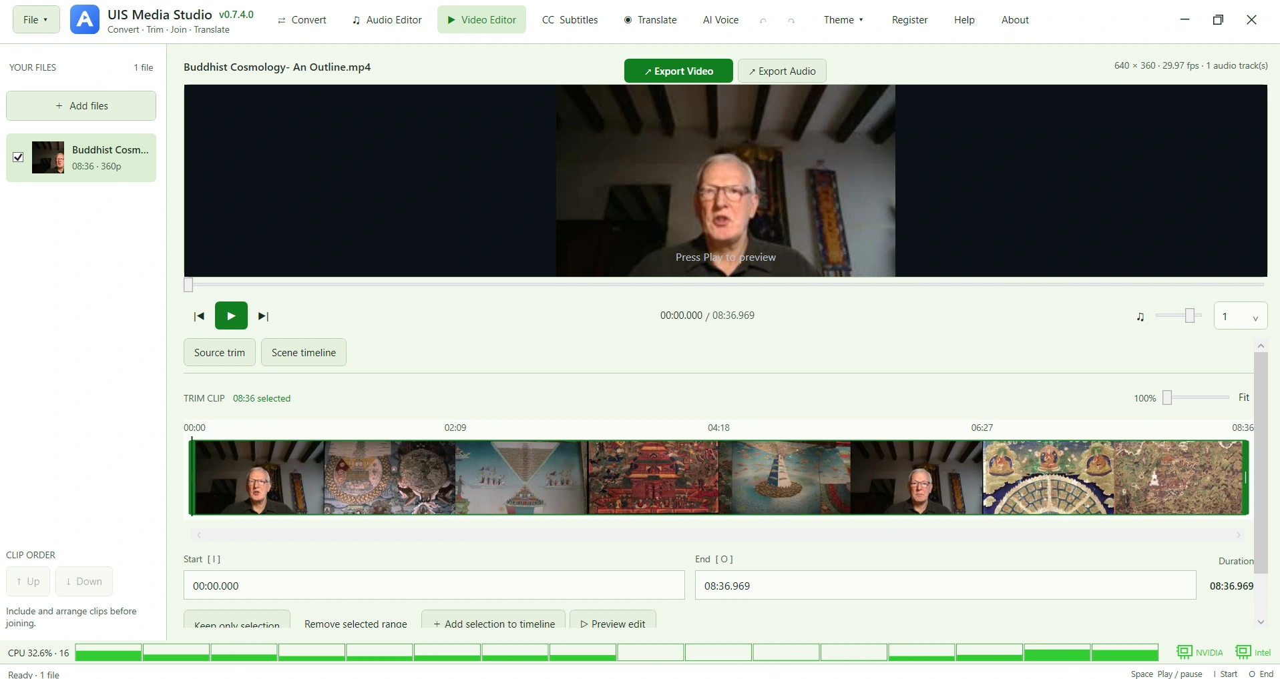The height and width of the screenshot is (679, 1280).
Task: Click the mandala frame in timeline
Action: (x=1048, y=477)
